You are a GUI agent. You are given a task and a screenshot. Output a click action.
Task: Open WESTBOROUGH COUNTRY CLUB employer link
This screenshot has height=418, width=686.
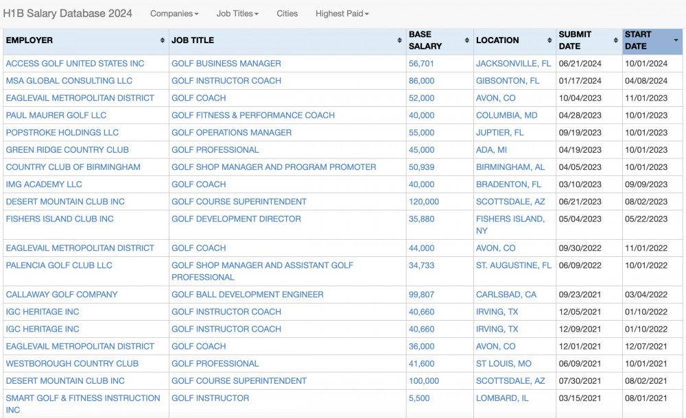[72, 364]
